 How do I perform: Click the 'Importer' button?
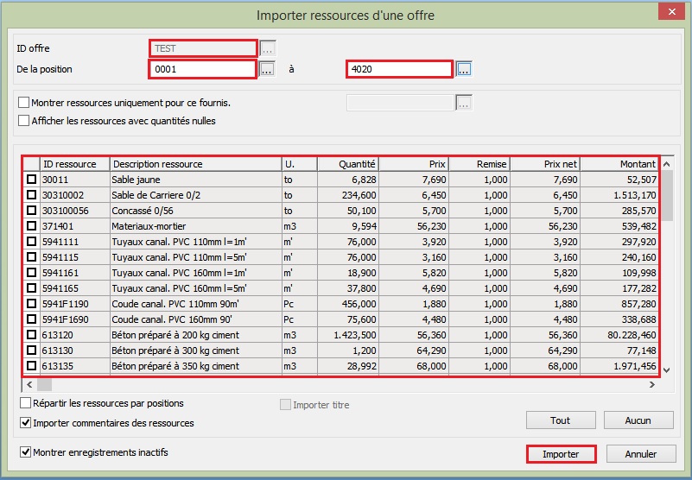coord(560,454)
